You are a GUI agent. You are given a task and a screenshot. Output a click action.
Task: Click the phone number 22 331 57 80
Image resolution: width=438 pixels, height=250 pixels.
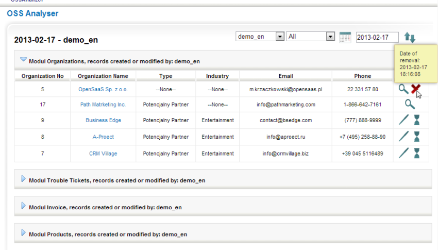click(363, 89)
